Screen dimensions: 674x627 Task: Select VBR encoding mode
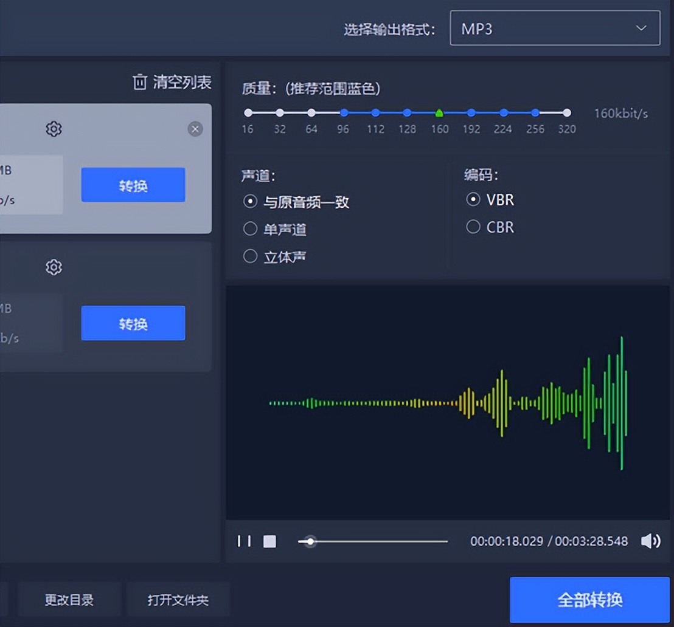click(473, 199)
